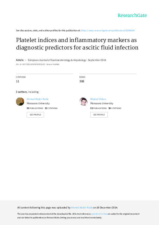
Task: Open the Ahmed Abdel-Razik author name link
Action: click(37, 99)
